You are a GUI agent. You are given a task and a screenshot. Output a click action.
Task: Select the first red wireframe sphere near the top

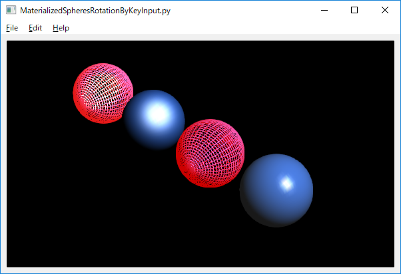(x=103, y=93)
